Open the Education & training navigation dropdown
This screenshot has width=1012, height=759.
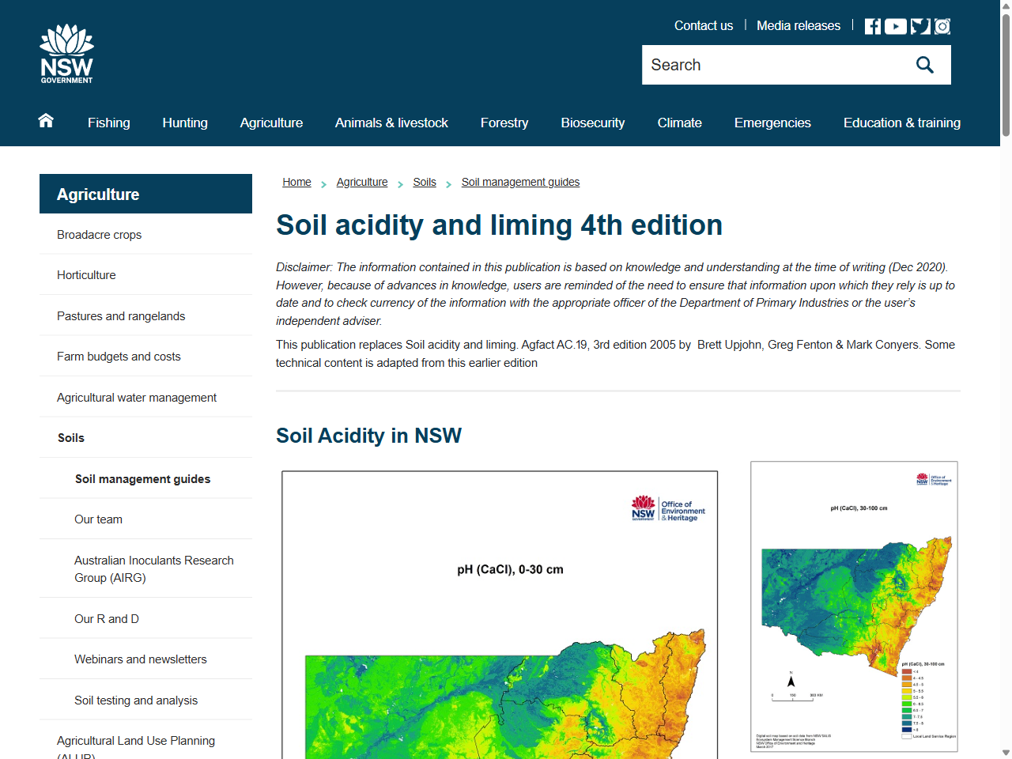tap(902, 123)
